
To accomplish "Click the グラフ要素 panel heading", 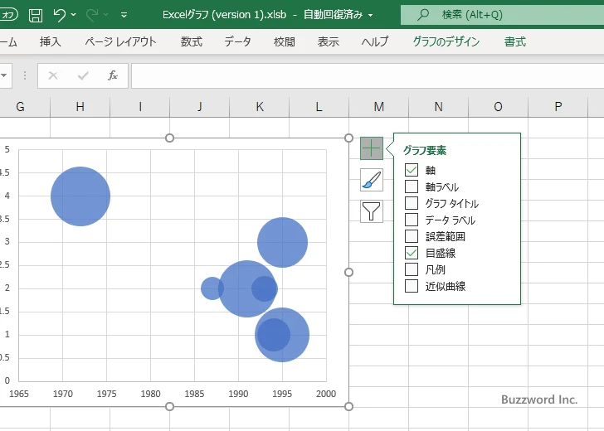I will tap(425, 150).
